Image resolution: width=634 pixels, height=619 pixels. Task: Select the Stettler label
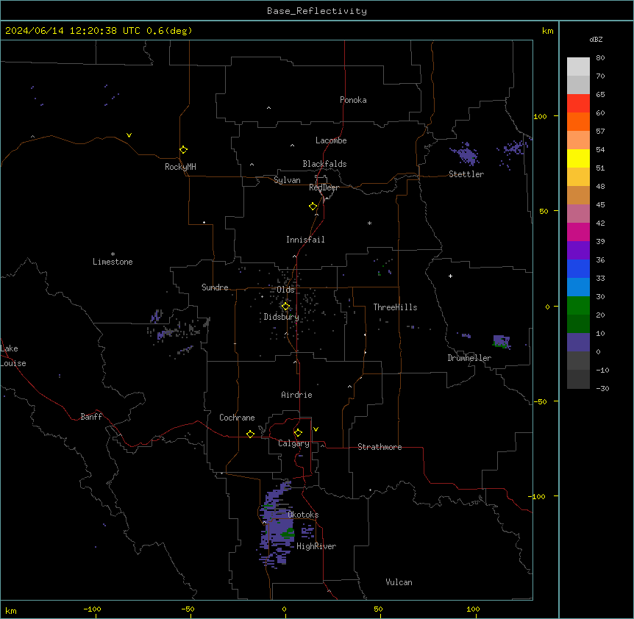pos(466,174)
